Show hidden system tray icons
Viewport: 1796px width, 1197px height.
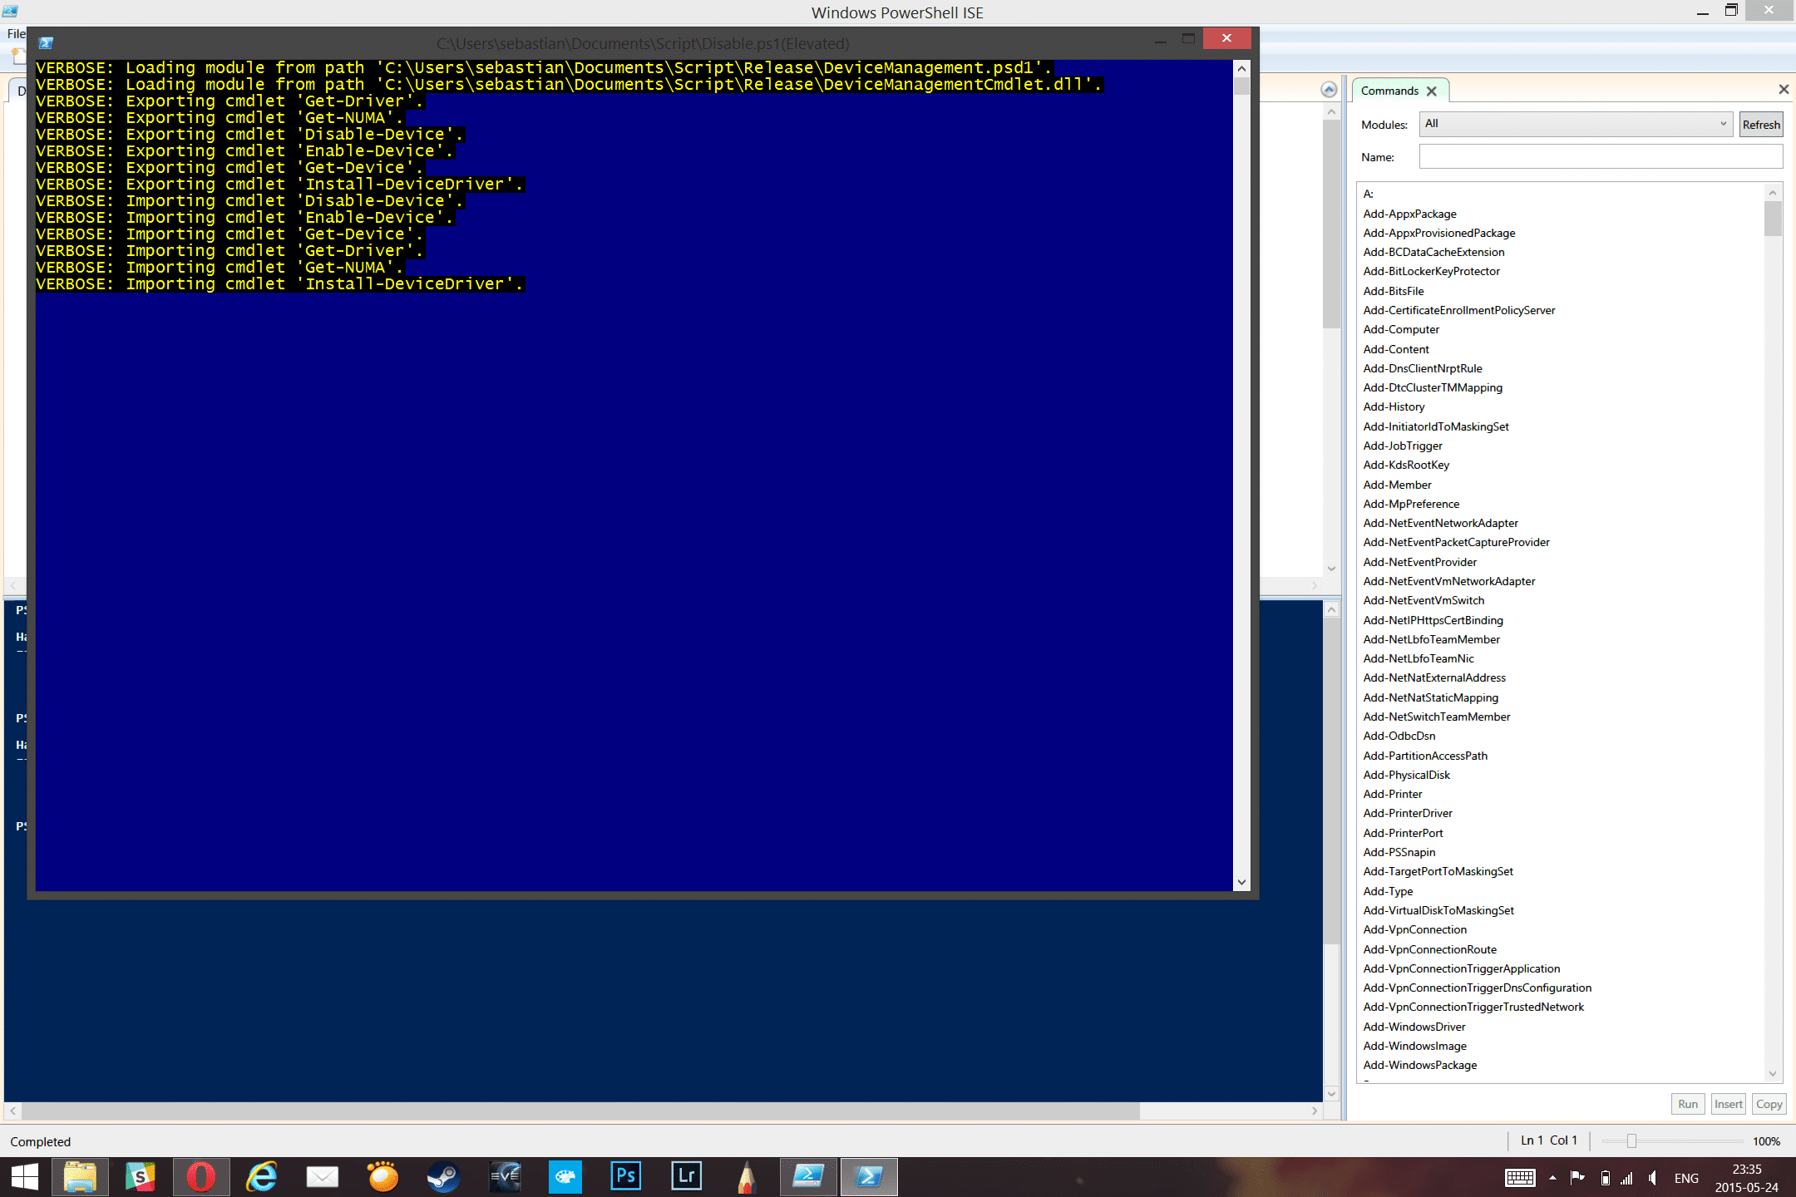(1552, 1178)
